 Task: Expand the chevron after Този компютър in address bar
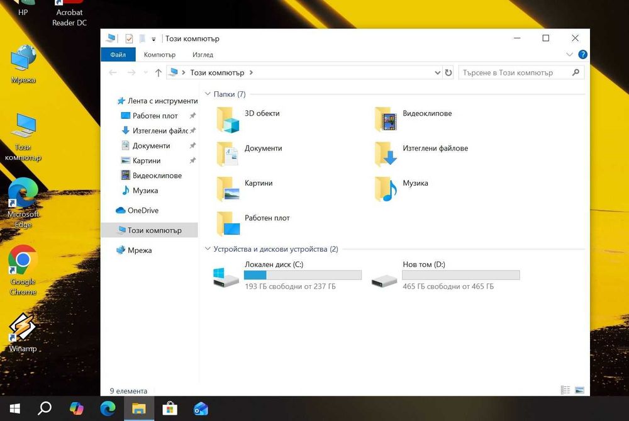[x=251, y=72]
